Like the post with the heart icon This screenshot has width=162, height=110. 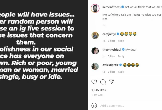click(94, 82)
